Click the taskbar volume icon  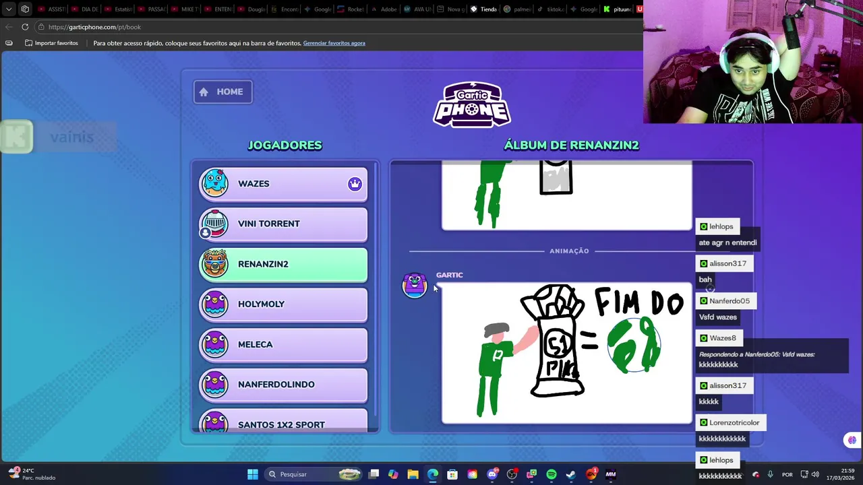tap(815, 474)
